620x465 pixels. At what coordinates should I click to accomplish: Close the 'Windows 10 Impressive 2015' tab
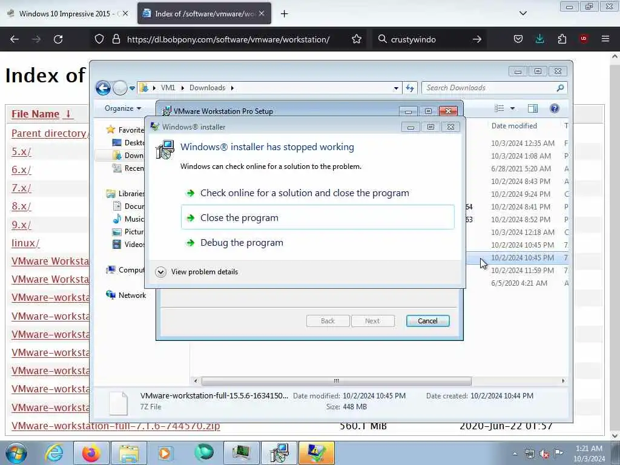point(125,13)
